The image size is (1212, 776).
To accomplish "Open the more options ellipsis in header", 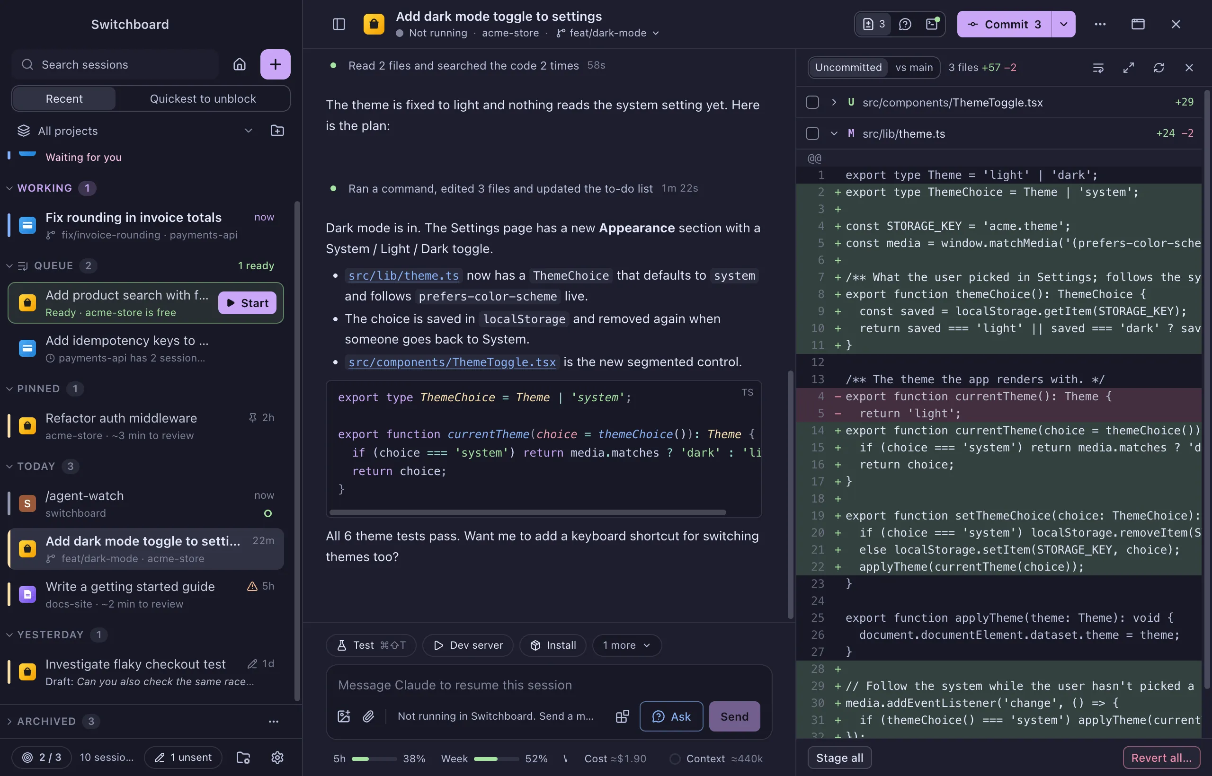I will pos(1100,24).
